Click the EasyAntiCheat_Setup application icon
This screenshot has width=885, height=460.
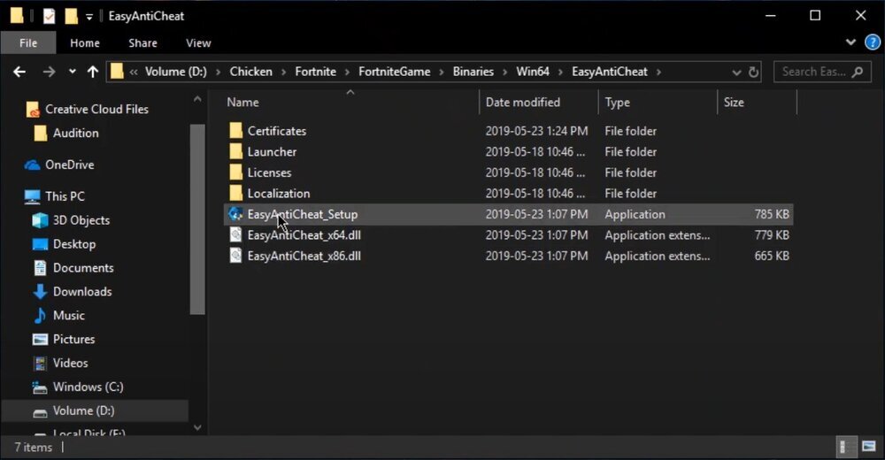pyautogui.click(x=235, y=214)
